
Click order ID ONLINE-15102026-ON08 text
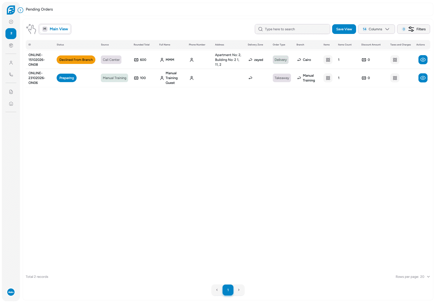[37, 60]
